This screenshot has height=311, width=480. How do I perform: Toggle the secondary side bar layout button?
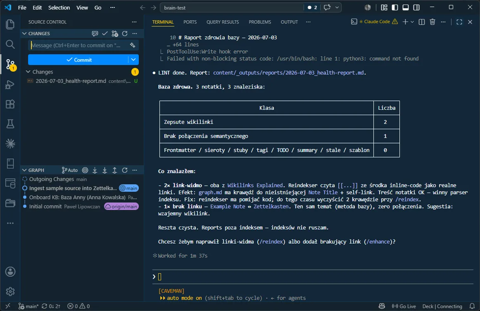coord(416,7)
